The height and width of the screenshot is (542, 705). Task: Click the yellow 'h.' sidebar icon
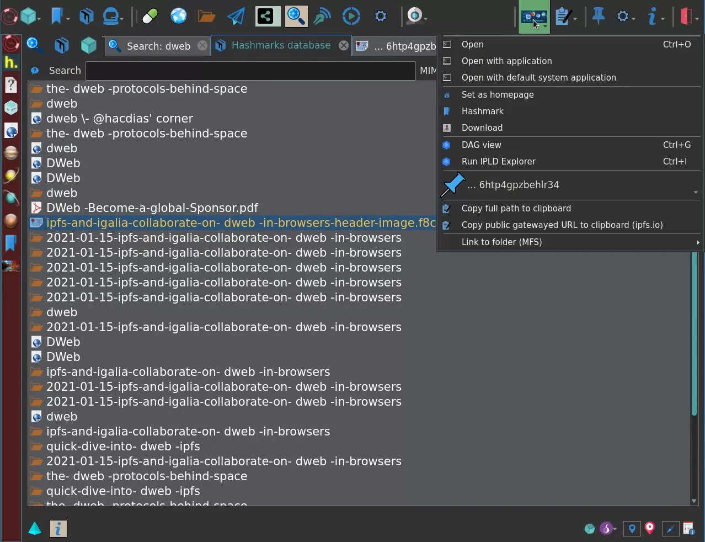click(11, 62)
